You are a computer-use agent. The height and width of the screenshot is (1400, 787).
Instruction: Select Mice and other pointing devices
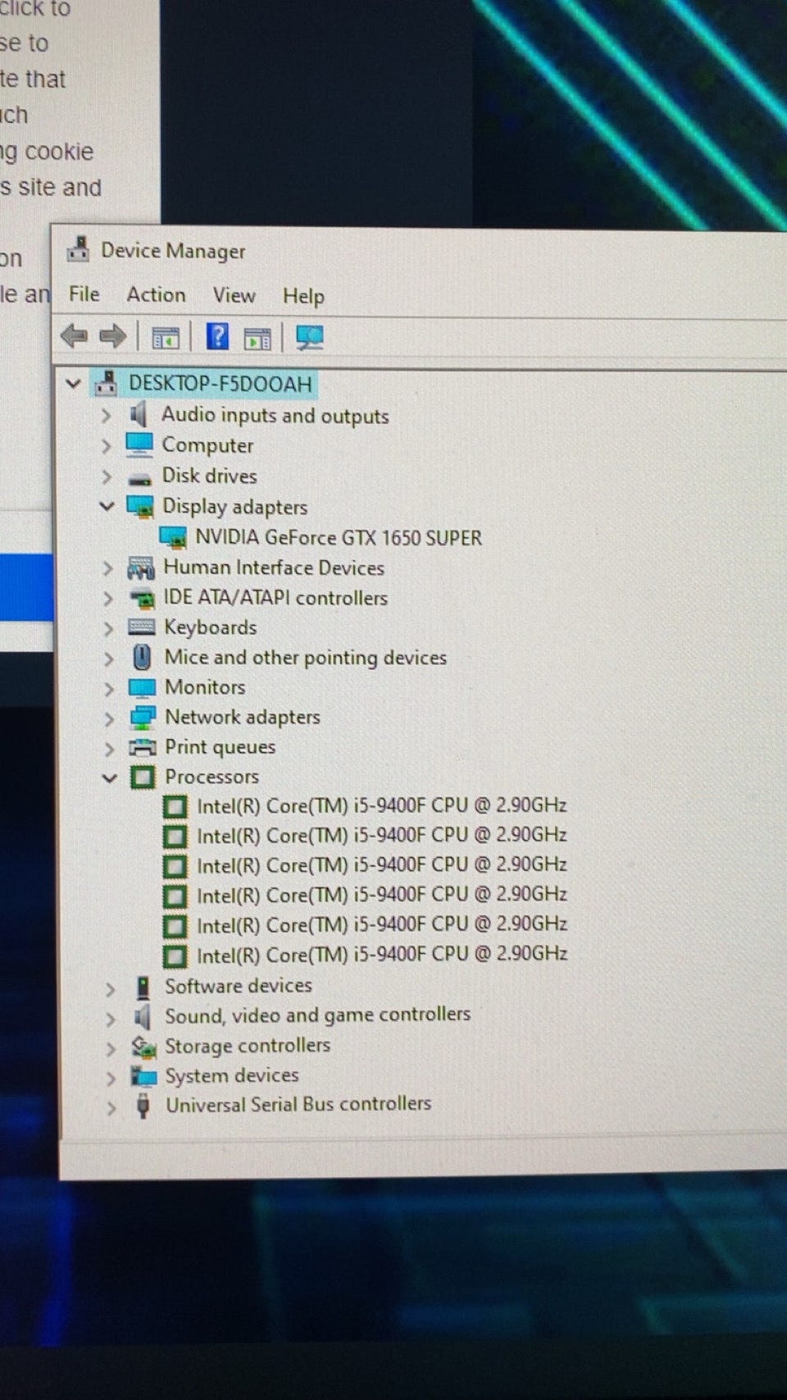point(305,658)
